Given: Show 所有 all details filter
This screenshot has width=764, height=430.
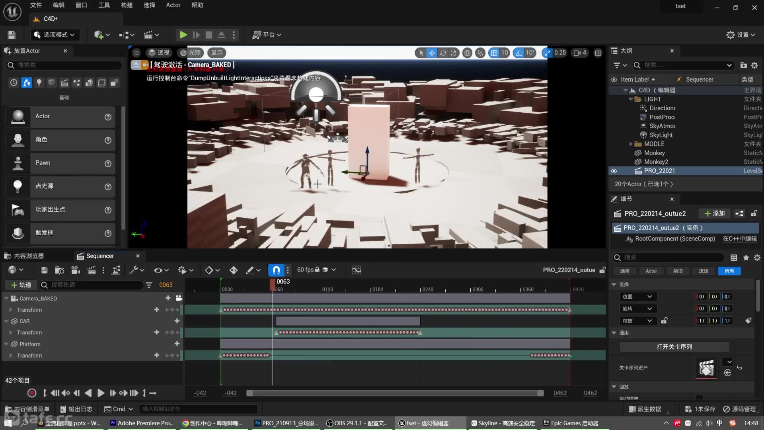Looking at the screenshot, I should (x=729, y=271).
